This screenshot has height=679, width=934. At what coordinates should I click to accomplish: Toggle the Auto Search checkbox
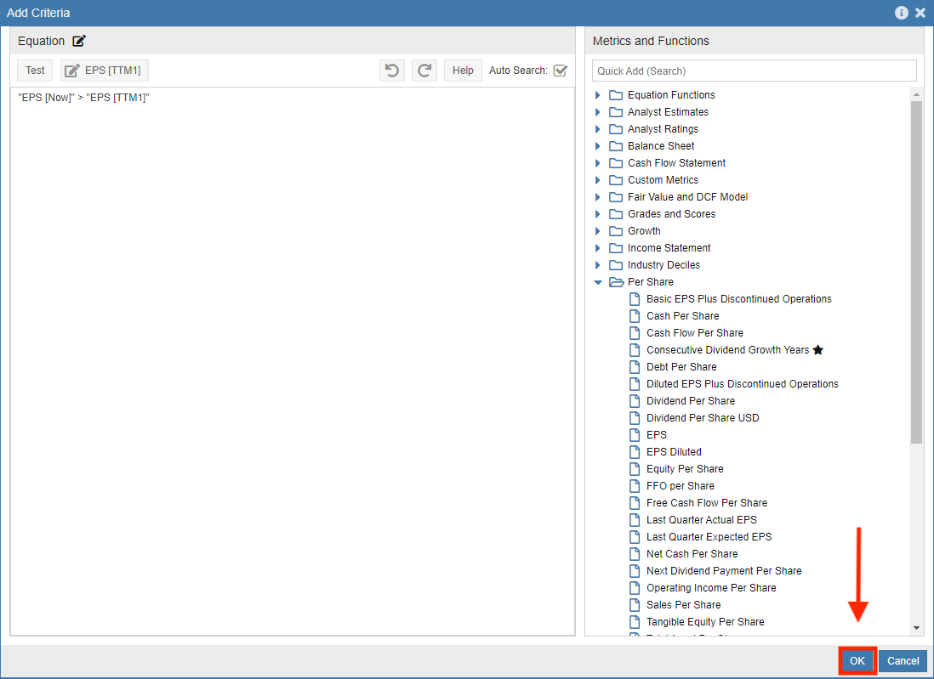point(560,71)
